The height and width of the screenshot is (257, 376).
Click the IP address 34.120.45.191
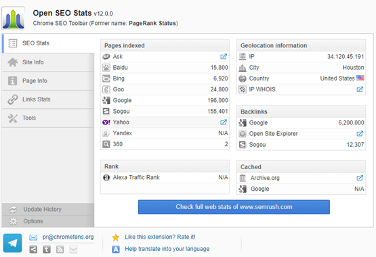pyautogui.click(x=346, y=57)
